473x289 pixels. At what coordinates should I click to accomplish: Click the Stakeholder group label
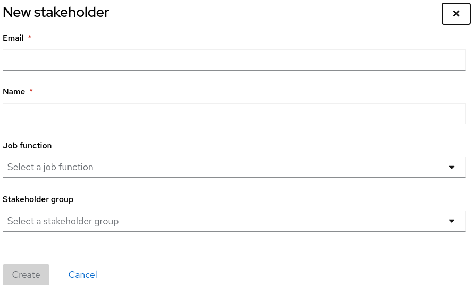pyautogui.click(x=38, y=199)
